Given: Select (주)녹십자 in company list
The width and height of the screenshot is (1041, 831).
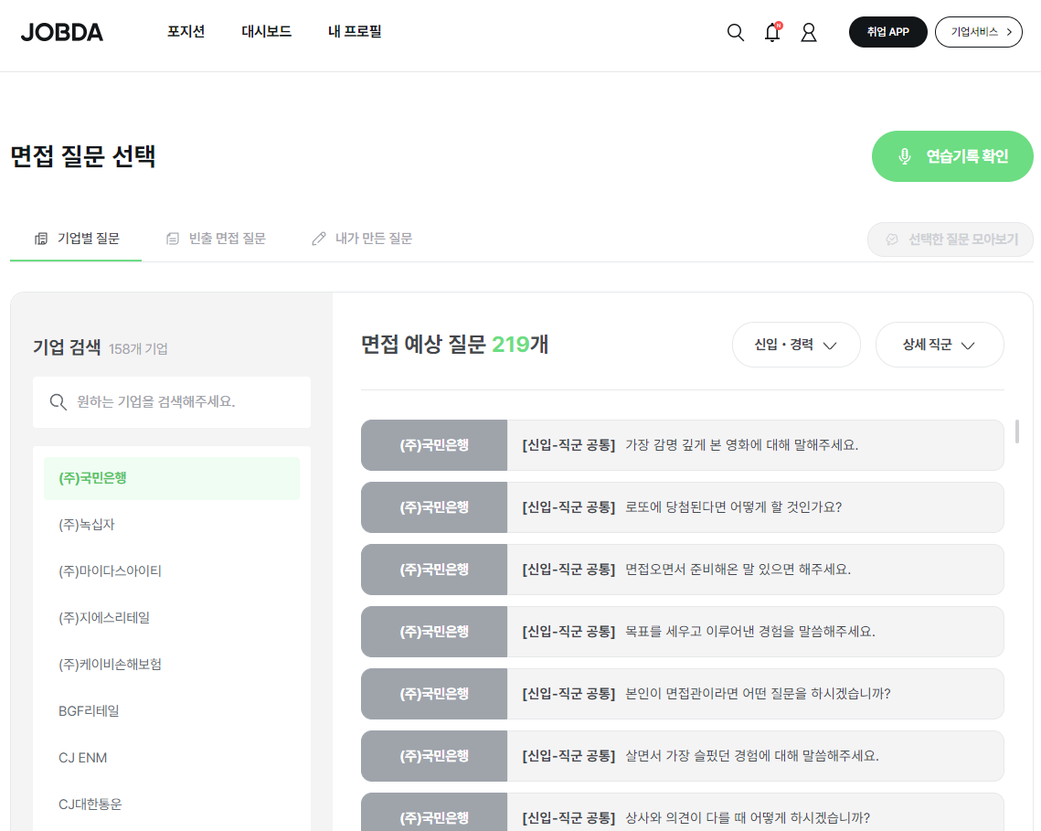Looking at the screenshot, I should 171,525.
